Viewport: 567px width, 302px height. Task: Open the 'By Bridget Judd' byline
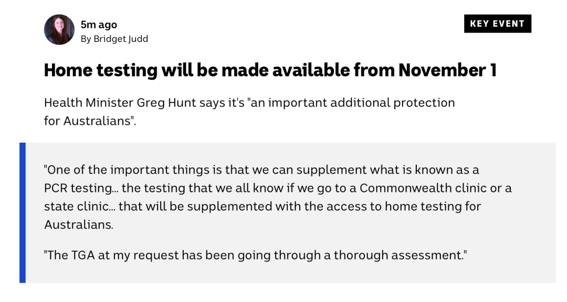coord(114,39)
